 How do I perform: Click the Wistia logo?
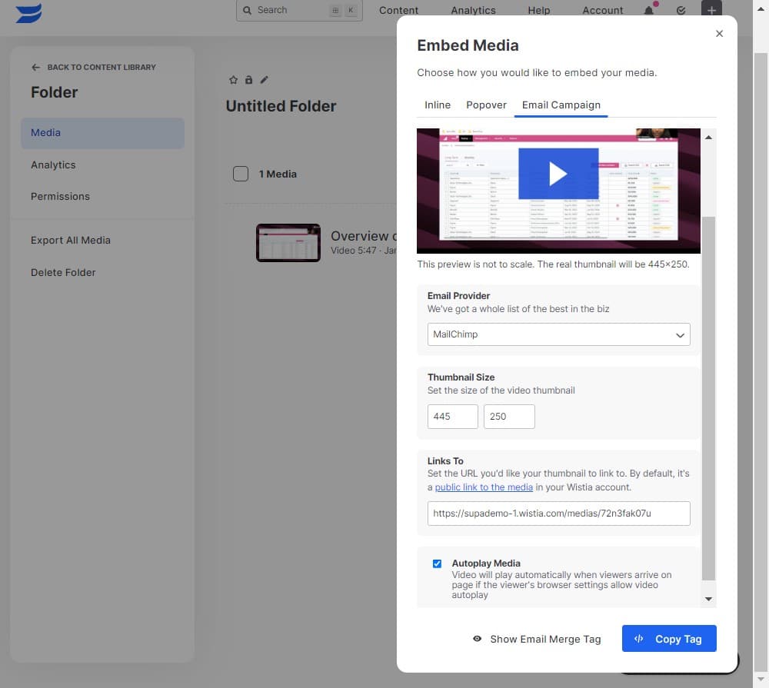tap(28, 12)
